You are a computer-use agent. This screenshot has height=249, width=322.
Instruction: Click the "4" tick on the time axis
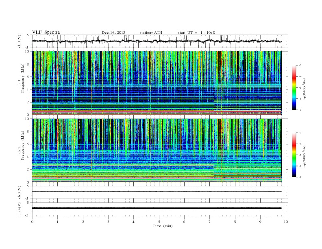(x=133, y=222)
